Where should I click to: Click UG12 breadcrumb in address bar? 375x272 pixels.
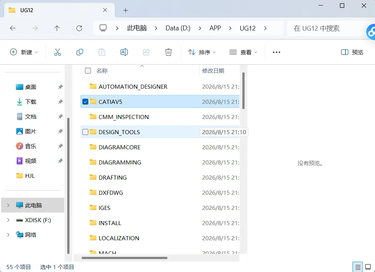(248, 28)
